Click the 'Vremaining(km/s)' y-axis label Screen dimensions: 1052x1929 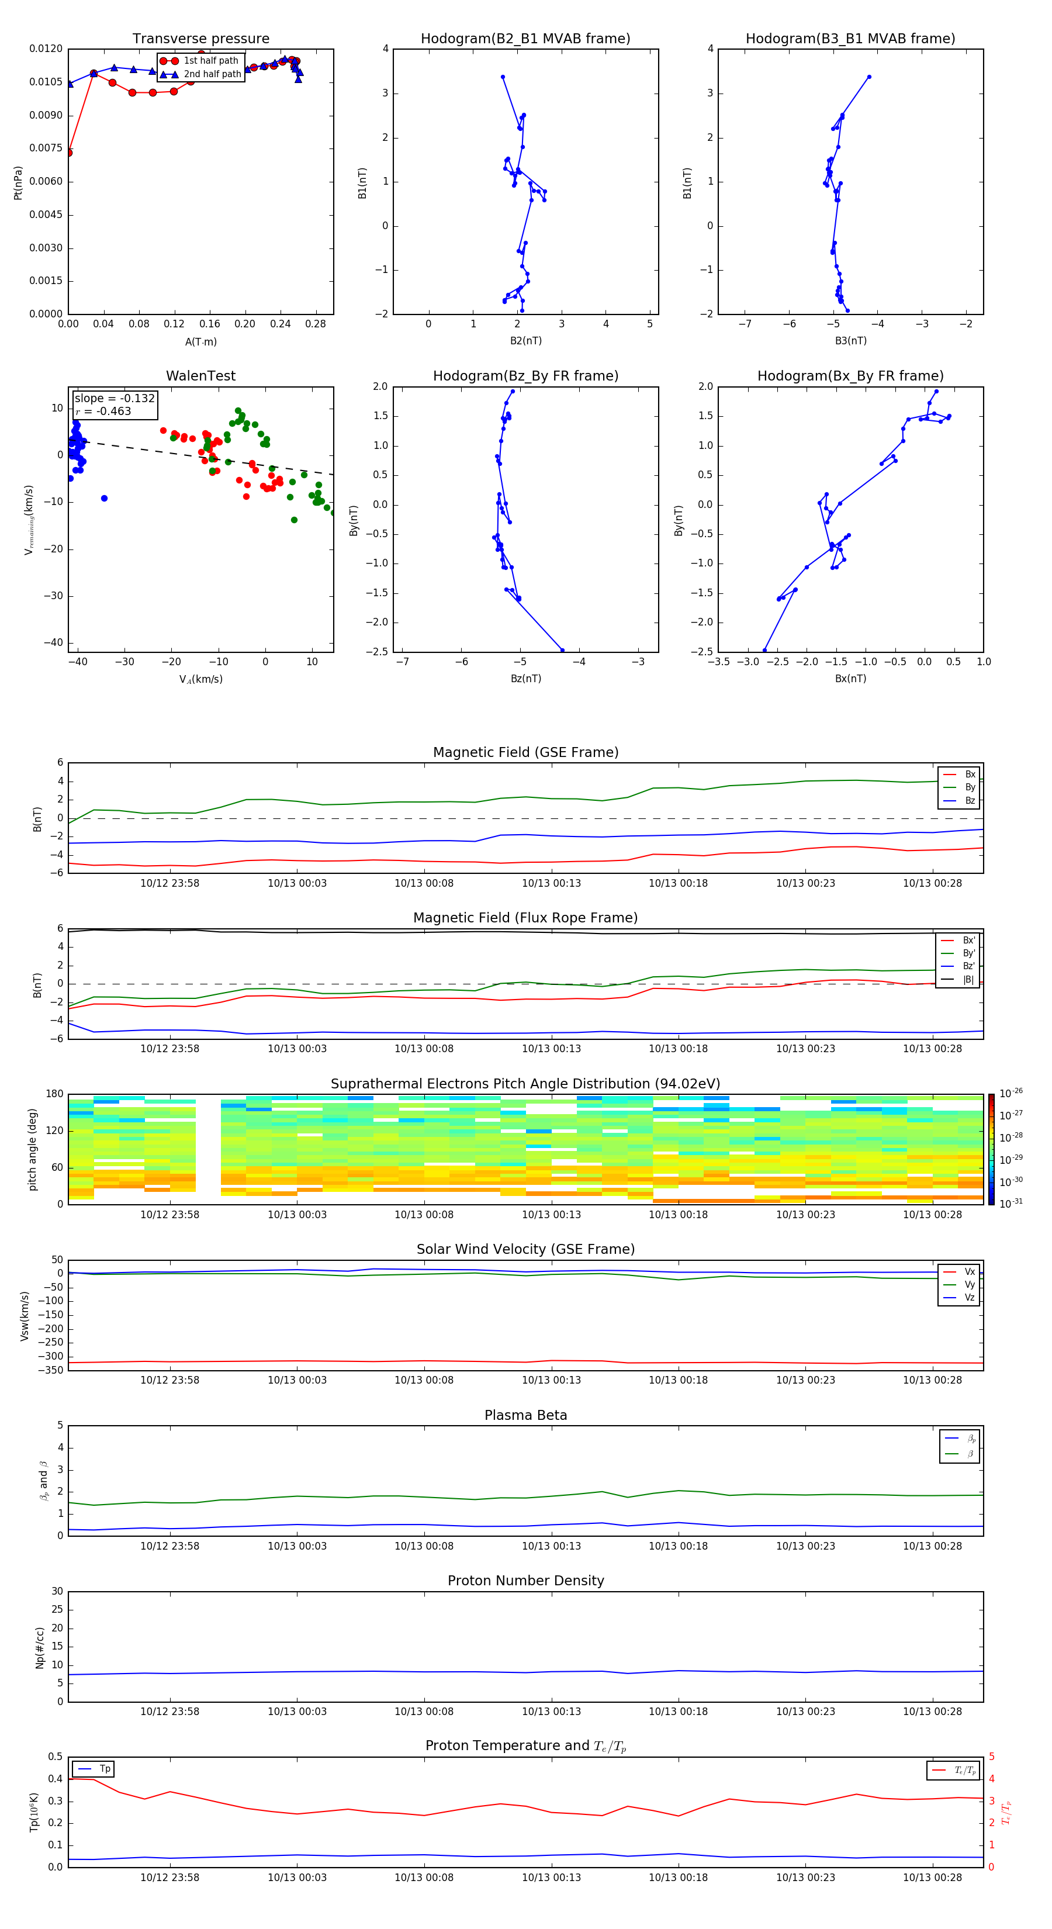point(29,520)
